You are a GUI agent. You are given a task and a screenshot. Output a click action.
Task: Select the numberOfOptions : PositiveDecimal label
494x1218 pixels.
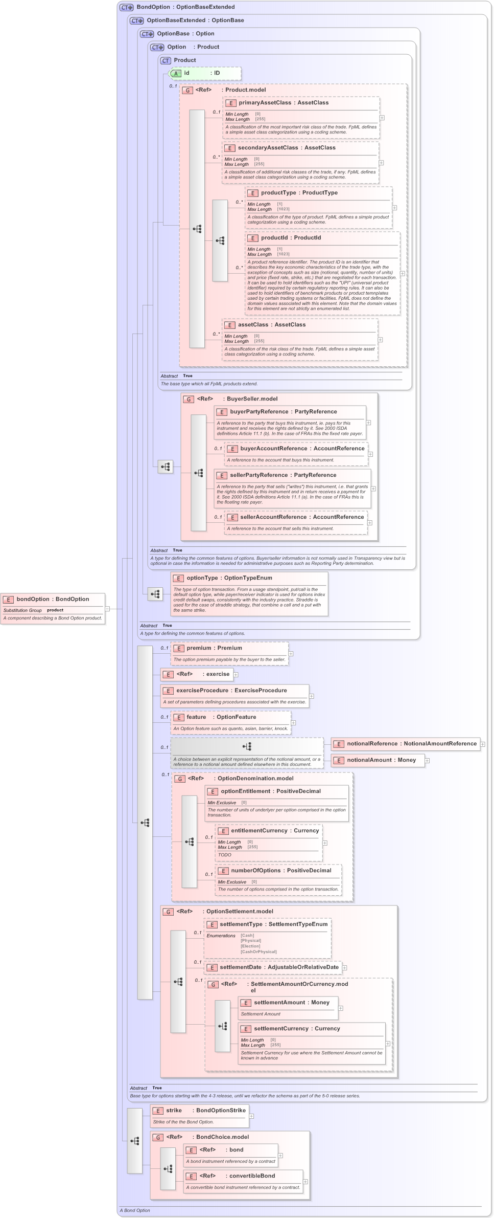(281, 871)
